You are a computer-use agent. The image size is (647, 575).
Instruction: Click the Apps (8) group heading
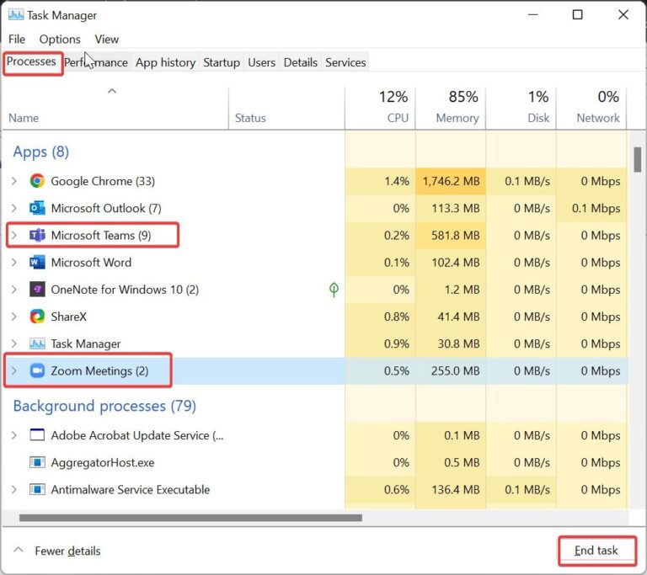coord(40,152)
